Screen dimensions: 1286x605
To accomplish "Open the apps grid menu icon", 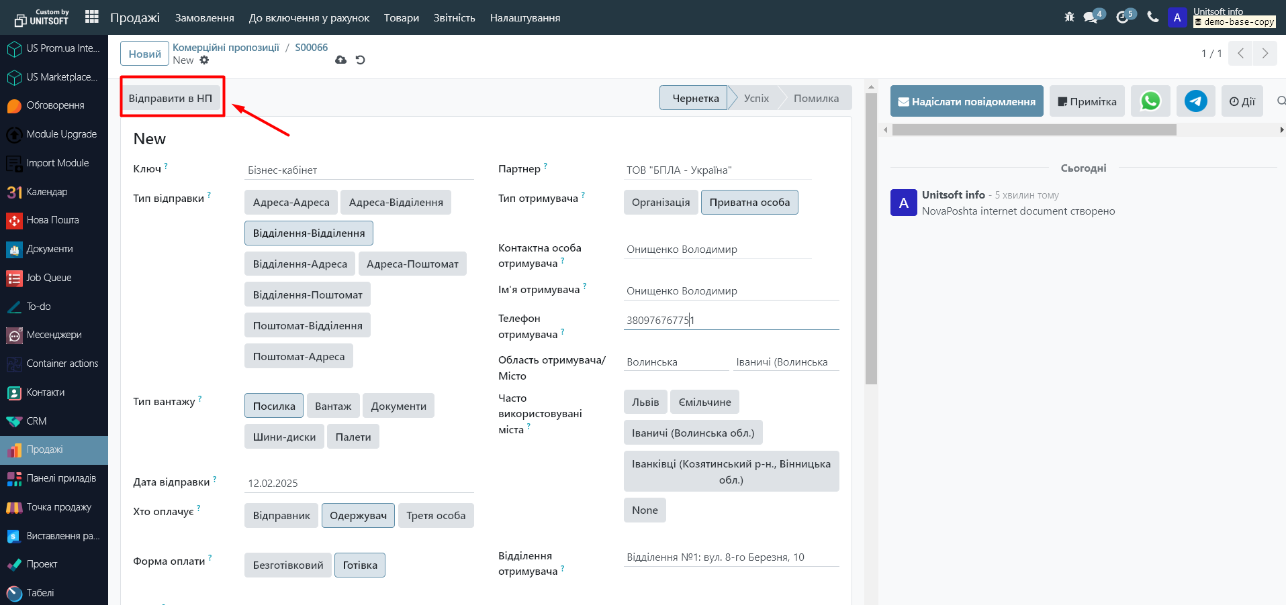I will (x=92, y=17).
